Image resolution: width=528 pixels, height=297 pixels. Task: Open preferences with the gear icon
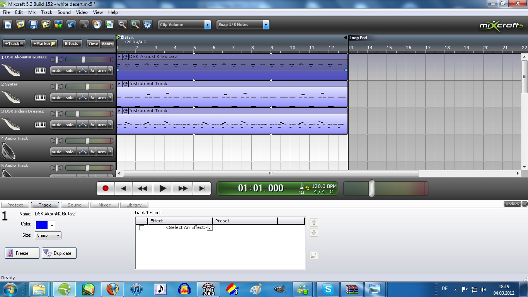[x=148, y=25]
